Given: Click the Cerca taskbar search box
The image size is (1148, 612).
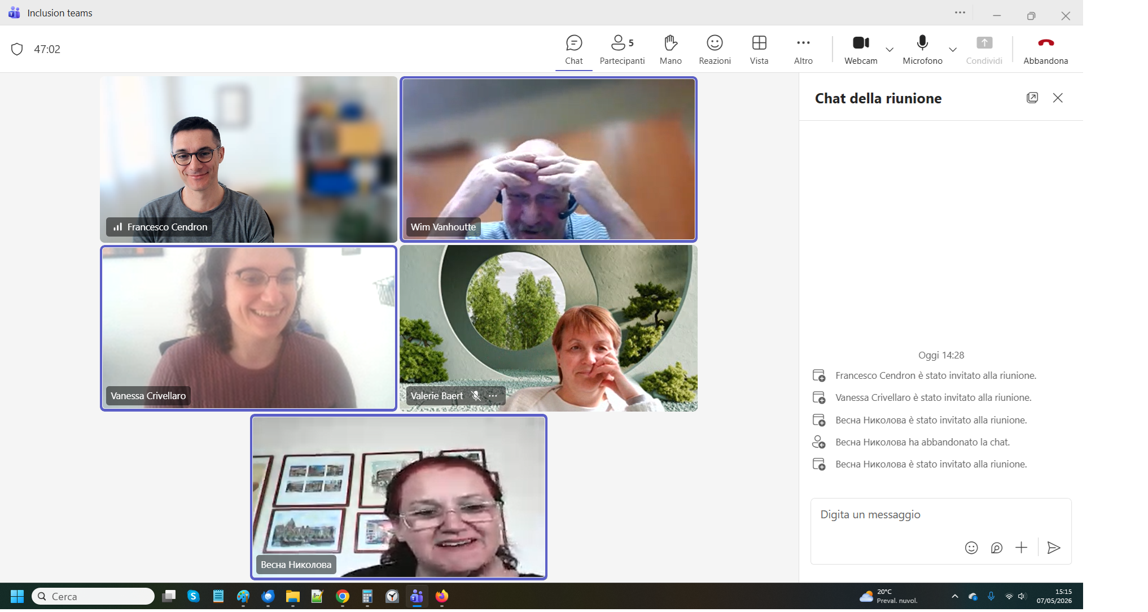Looking at the screenshot, I should pyautogui.click(x=93, y=596).
